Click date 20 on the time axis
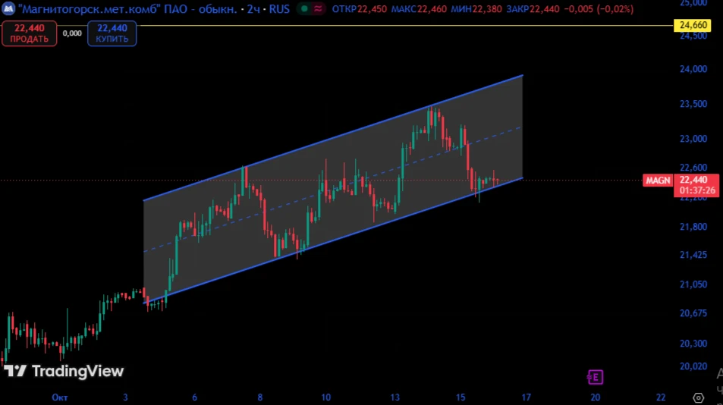 click(x=596, y=397)
